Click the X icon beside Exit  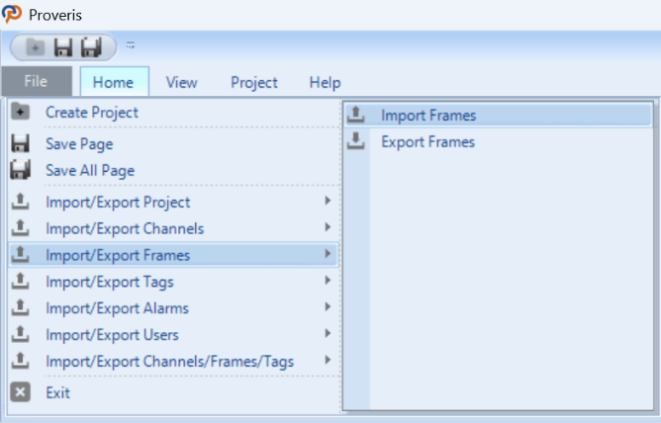(20, 392)
